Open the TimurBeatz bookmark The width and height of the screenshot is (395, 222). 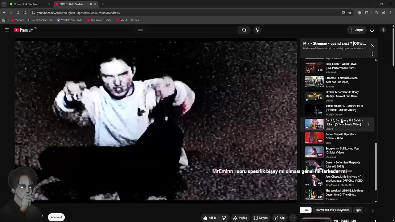pyautogui.click(x=99, y=20)
